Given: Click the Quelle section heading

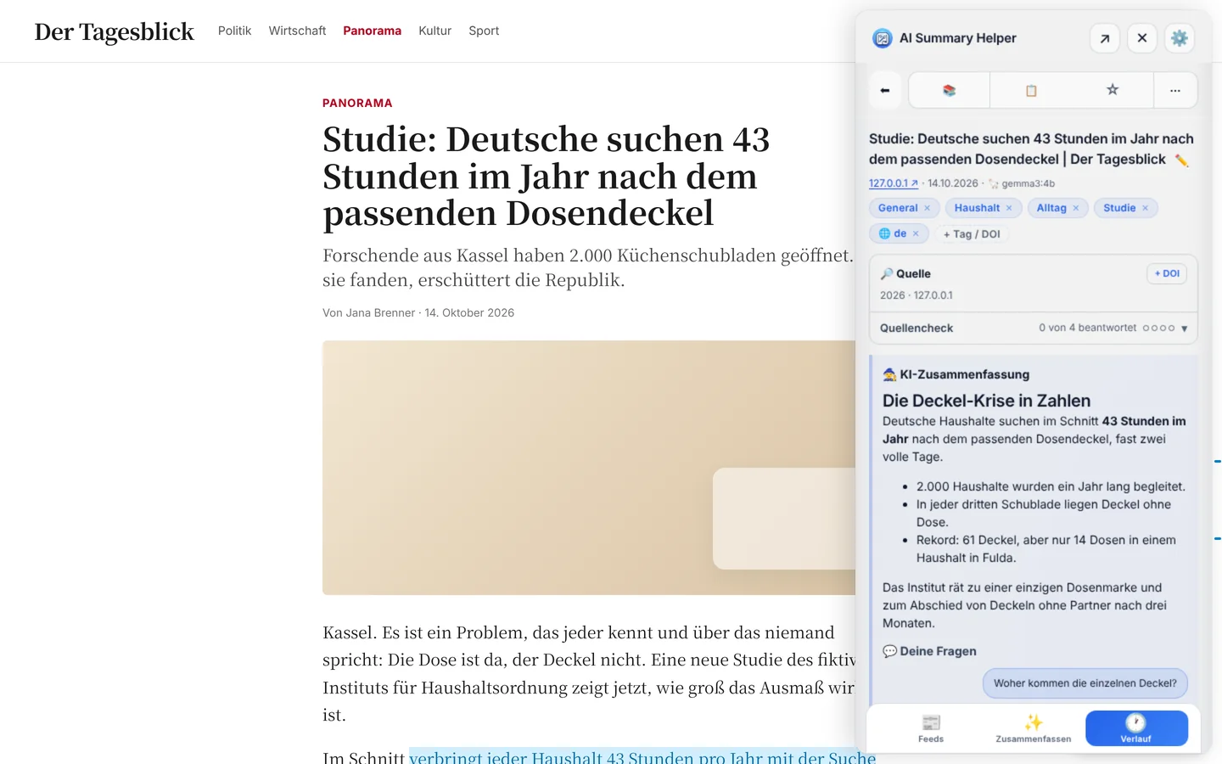Looking at the screenshot, I should (905, 273).
